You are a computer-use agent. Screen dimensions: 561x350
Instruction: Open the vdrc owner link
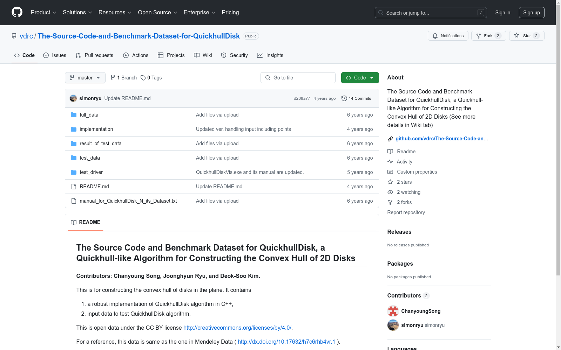point(26,36)
